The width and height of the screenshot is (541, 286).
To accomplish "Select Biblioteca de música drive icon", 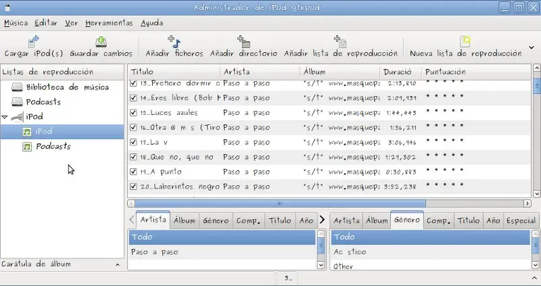I will click(x=18, y=87).
